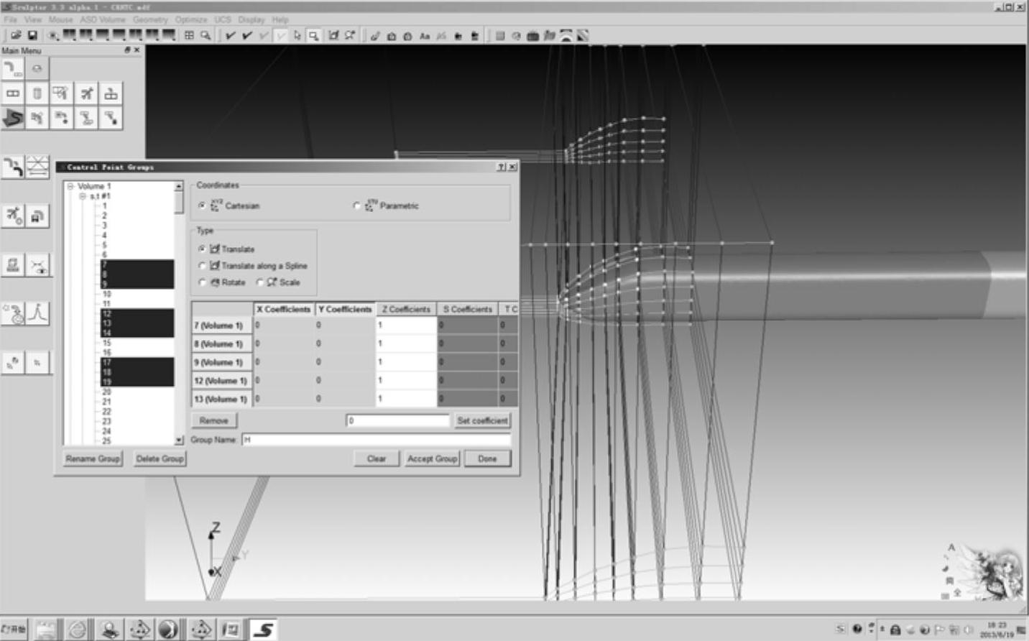Click the 'Aa' text toolbar icon
1029x641 pixels.
[x=425, y=36]
